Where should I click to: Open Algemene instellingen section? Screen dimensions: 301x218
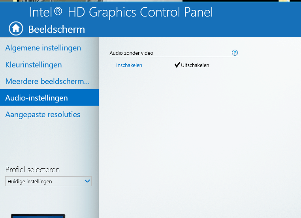[x=43, y=48]
